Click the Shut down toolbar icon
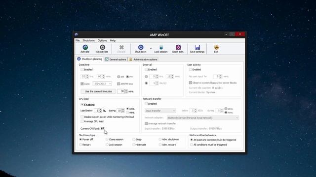Screen dimensions: 316x177 coord(140,49)
